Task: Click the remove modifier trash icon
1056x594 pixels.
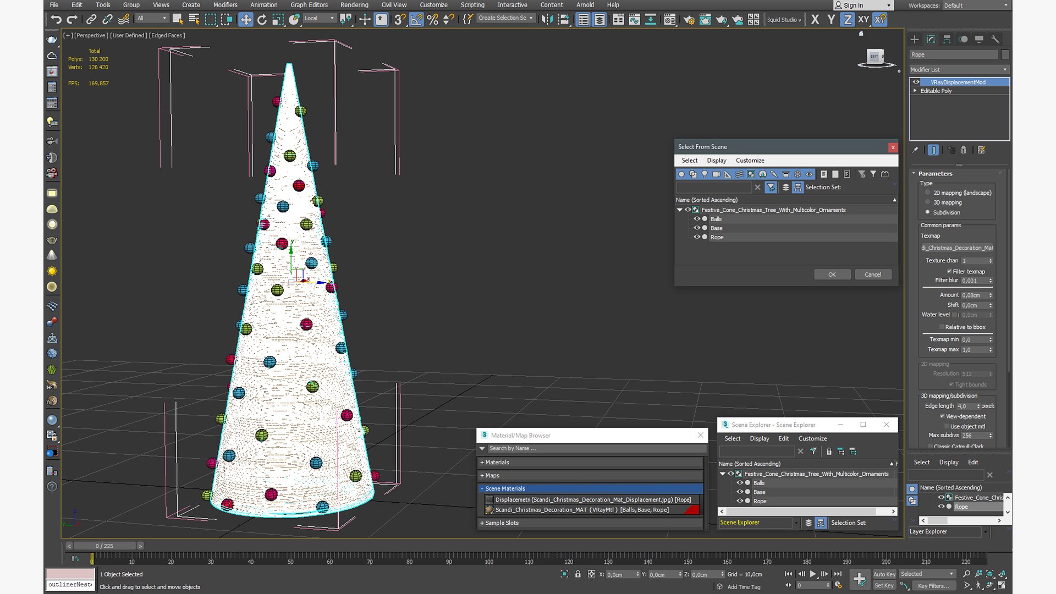Action: [x=964, y=150]
